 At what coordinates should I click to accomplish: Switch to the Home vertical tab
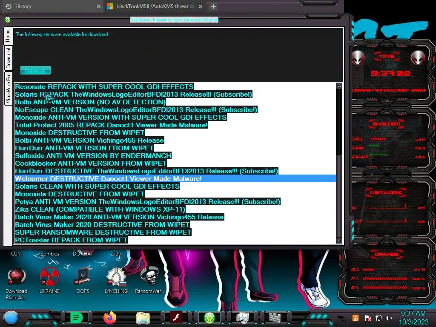[x=8, y=36]
